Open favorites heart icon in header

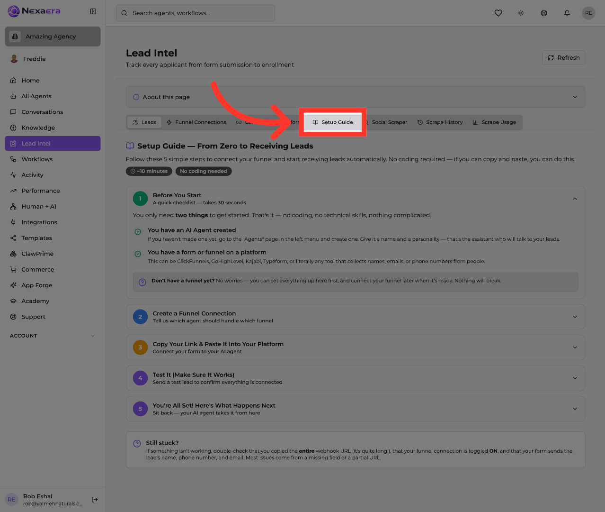[x=498, y=13]
